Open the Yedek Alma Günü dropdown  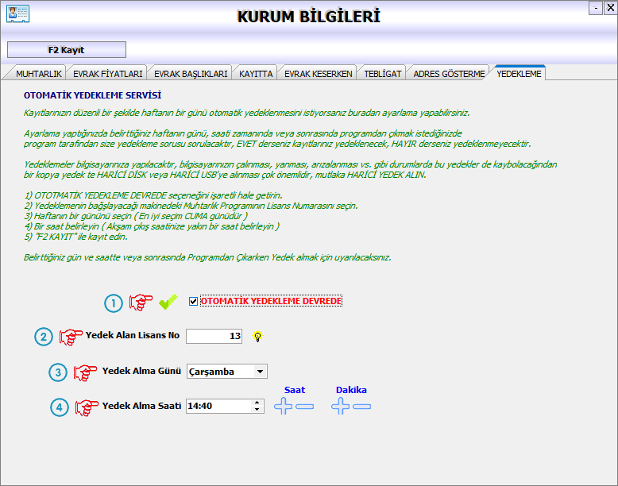tap(260, 371)
